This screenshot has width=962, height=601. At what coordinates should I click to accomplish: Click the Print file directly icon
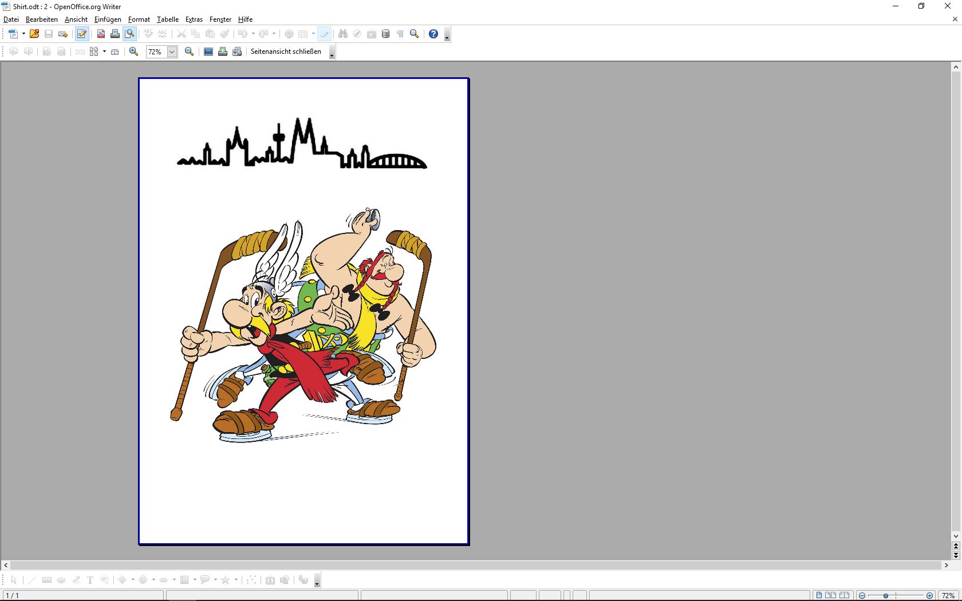tap(115, 34)
